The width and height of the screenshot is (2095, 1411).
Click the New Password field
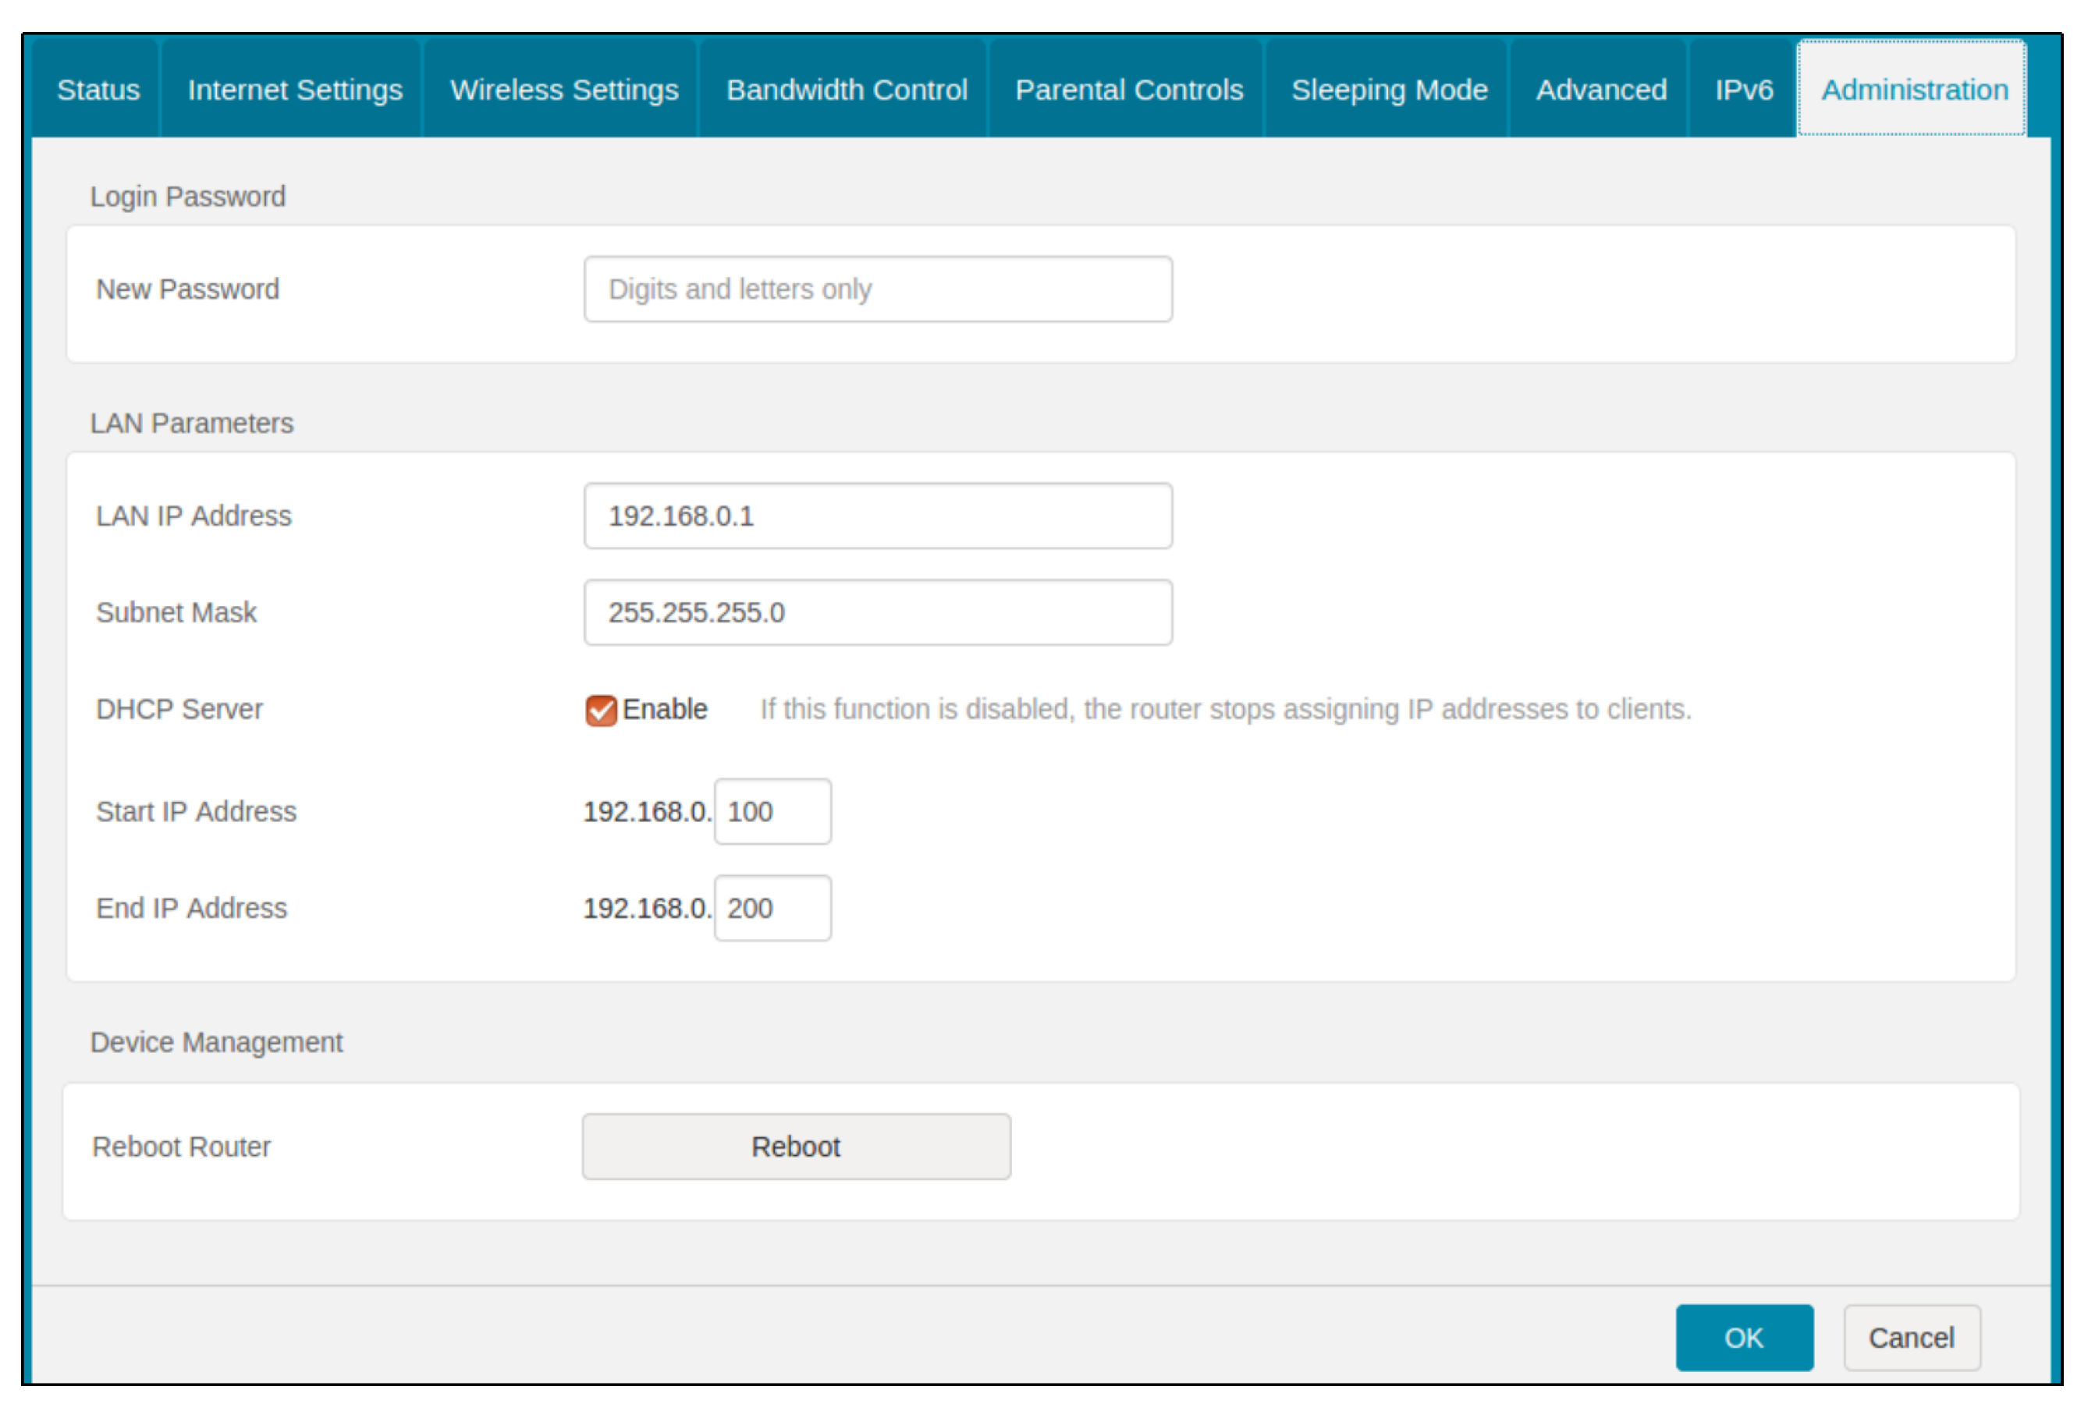(878, 289)
